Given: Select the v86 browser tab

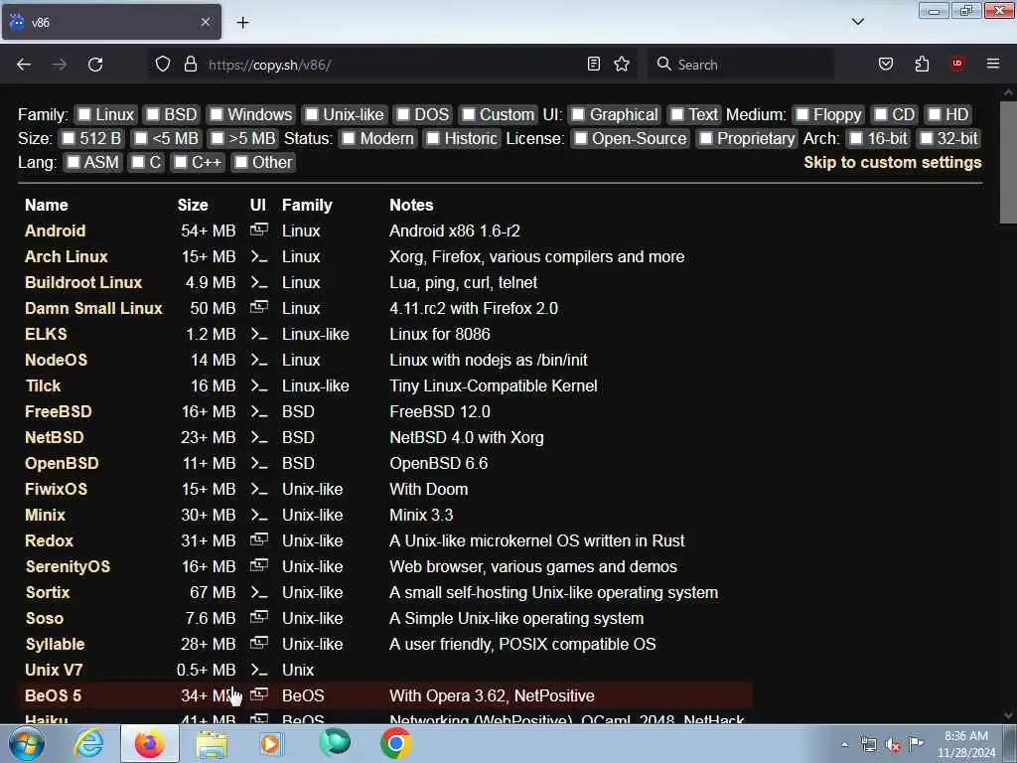Looking at the screenshot, I should [x=111, y=22].
